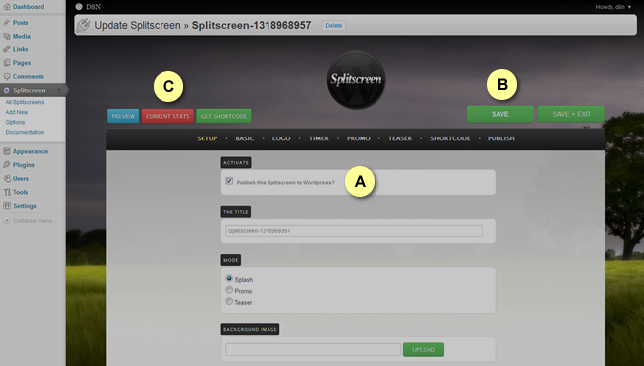
Task: Switch to the TEASER tab
Action: click(x=400, y=138)
